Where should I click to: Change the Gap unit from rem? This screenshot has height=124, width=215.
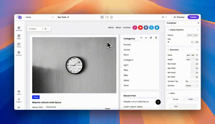click(197, 42)
